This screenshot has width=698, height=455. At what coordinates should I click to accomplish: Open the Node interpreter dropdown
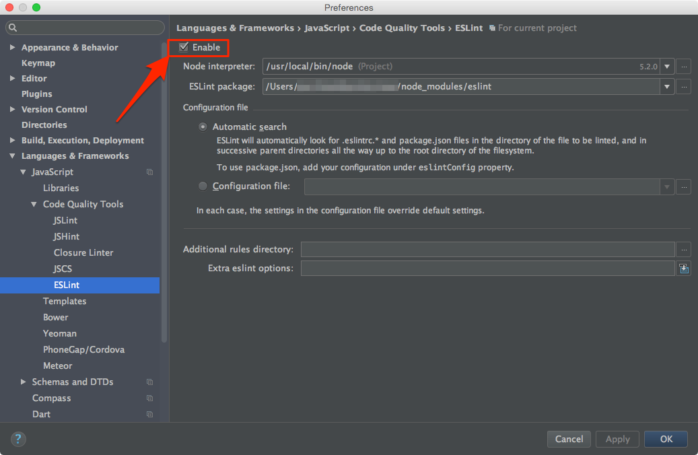(x=666, y=67)
